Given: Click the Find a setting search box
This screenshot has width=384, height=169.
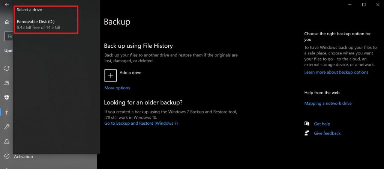Looking at the screenshot, I should click(x=9, y=36).
